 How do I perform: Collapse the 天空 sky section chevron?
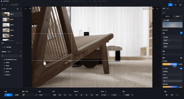coord(182,13)
